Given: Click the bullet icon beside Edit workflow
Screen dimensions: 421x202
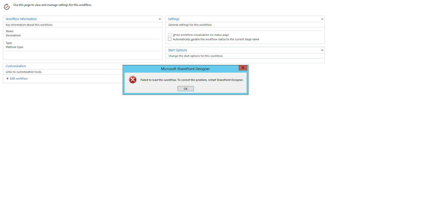Looking at the screenshot, I should pos(7,78).
